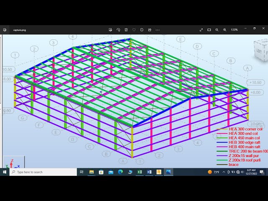
Task: Open the 73°F weather widget
Action: coord(214,172)
